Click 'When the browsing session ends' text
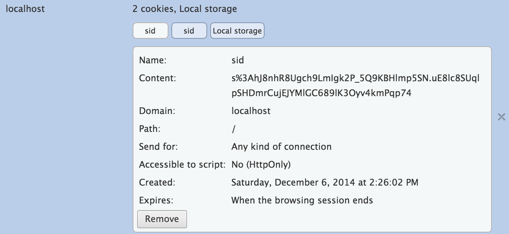Viewport: 509px width, 234px height. 302,200
